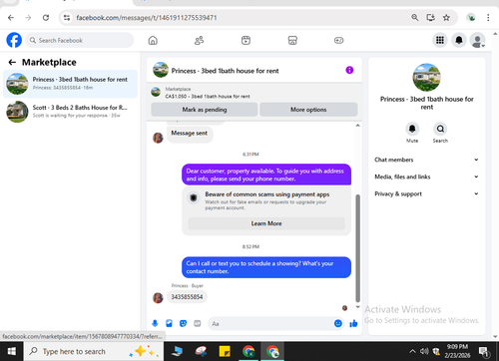Click the Learn More button
499x361 pixels.
tap(266, 223)
